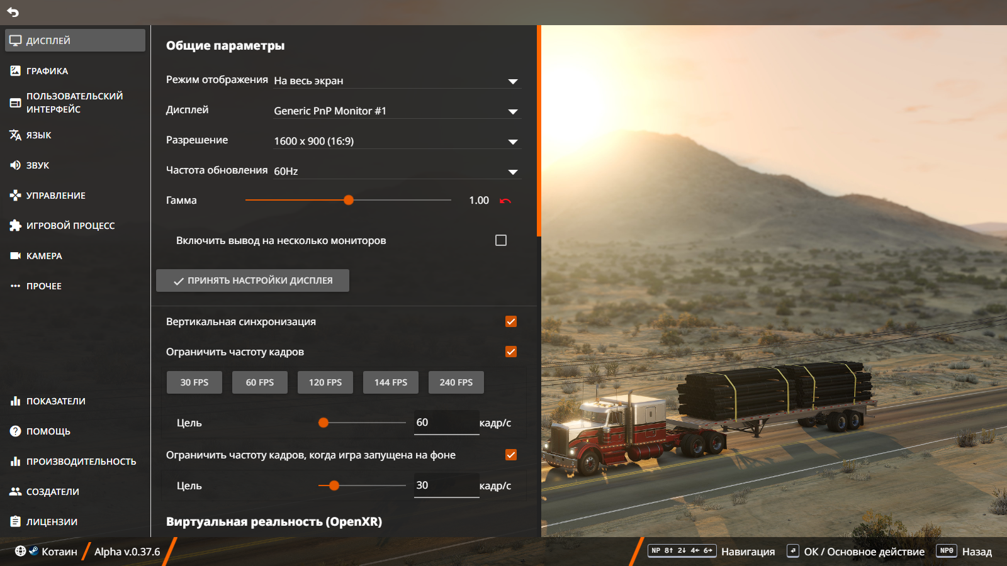Image resolution: width=1007 pixels, height=566 pixels.
Task: Click the frame limit Цель slider handle at 60
Action: coord(323,423)
